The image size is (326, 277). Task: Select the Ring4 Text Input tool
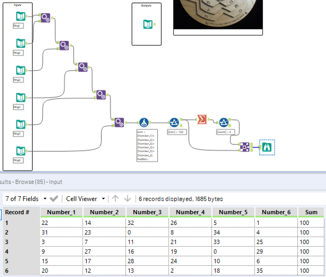click(x=21, y=97)
